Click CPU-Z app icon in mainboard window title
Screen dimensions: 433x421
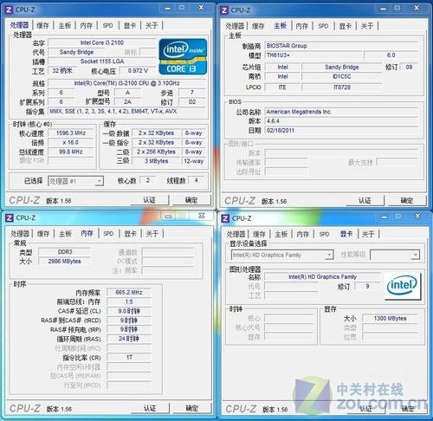click(x=224, y=10)
